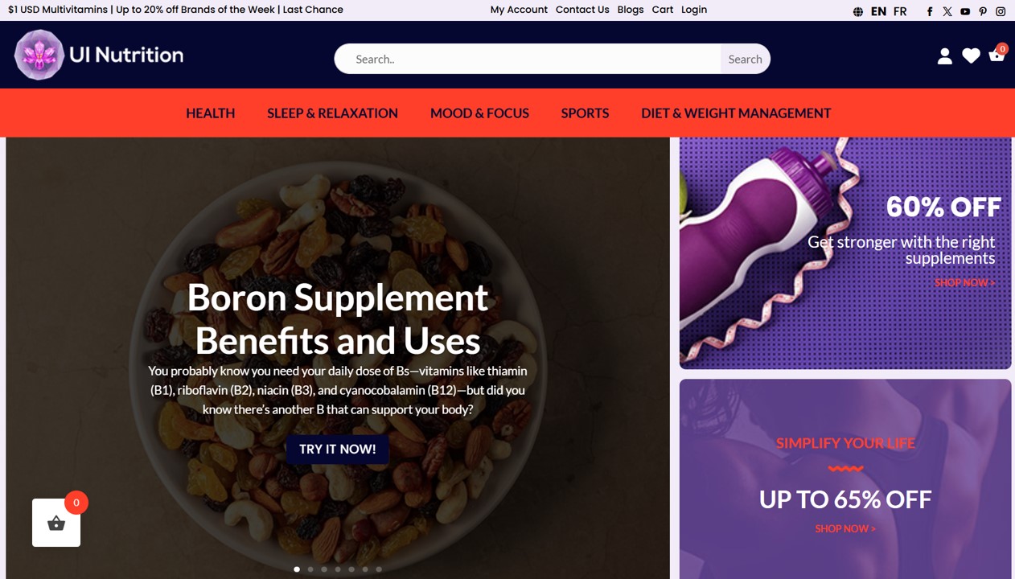Open the header shopping basket icon
Screen dimensions: 1015x579
(x=997, y=54)
